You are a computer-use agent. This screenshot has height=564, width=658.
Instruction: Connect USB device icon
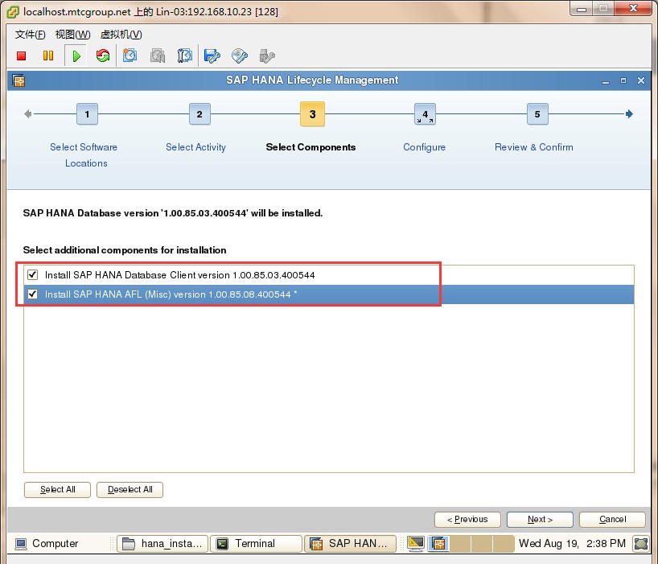click(267, 56)
